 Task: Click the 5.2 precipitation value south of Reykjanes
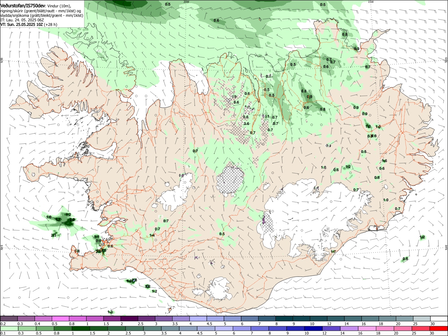click(148, 286)
